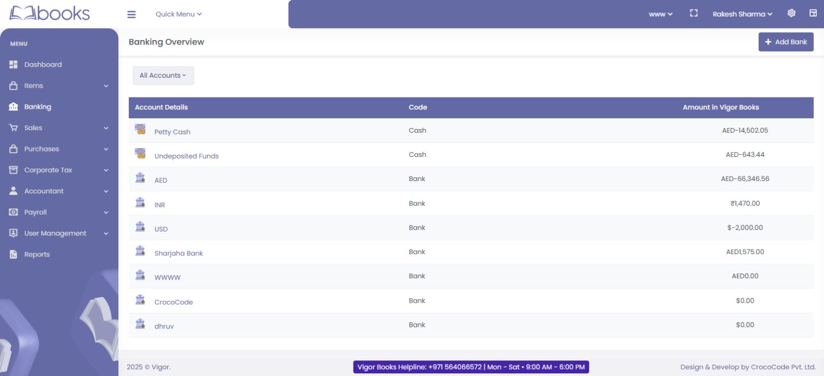824x376 pixels.
Task: Click the Sales cart icon in sidebar
Action: pyautogui.click(x=13, y=128)
